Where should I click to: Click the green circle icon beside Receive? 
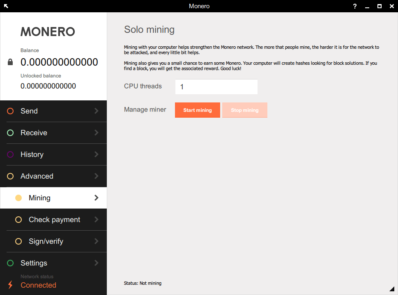[x=10, y=133]
